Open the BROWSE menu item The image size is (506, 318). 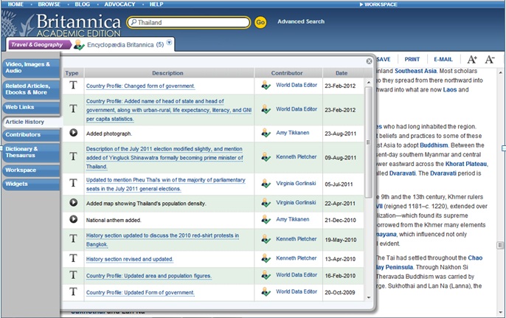pos(49,4)
